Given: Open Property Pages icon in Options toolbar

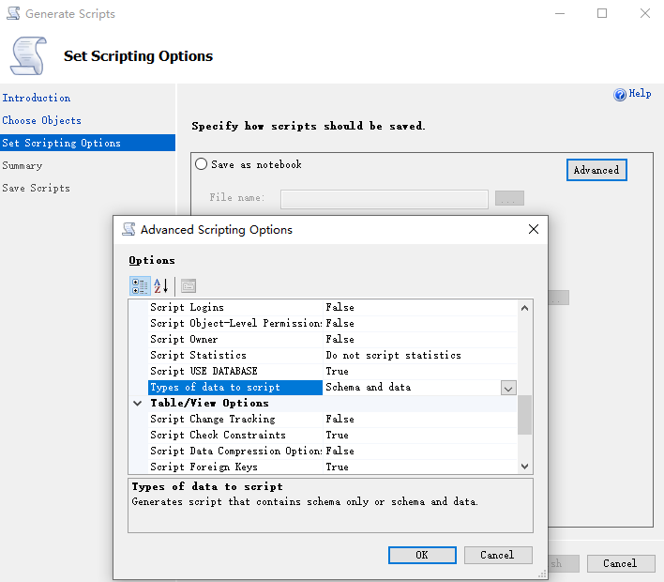Looking at the screenshot, I should (189, 286).
